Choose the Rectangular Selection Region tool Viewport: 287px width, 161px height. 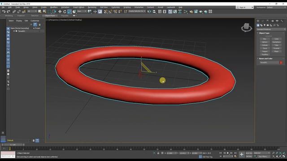pyautogui.click(x=49, y=12)
